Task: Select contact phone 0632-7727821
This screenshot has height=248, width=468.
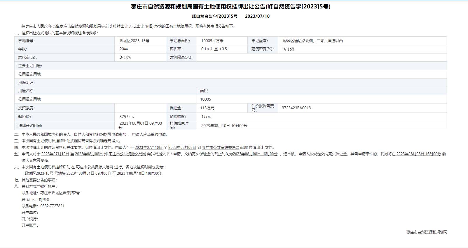Action: (53, 206)
